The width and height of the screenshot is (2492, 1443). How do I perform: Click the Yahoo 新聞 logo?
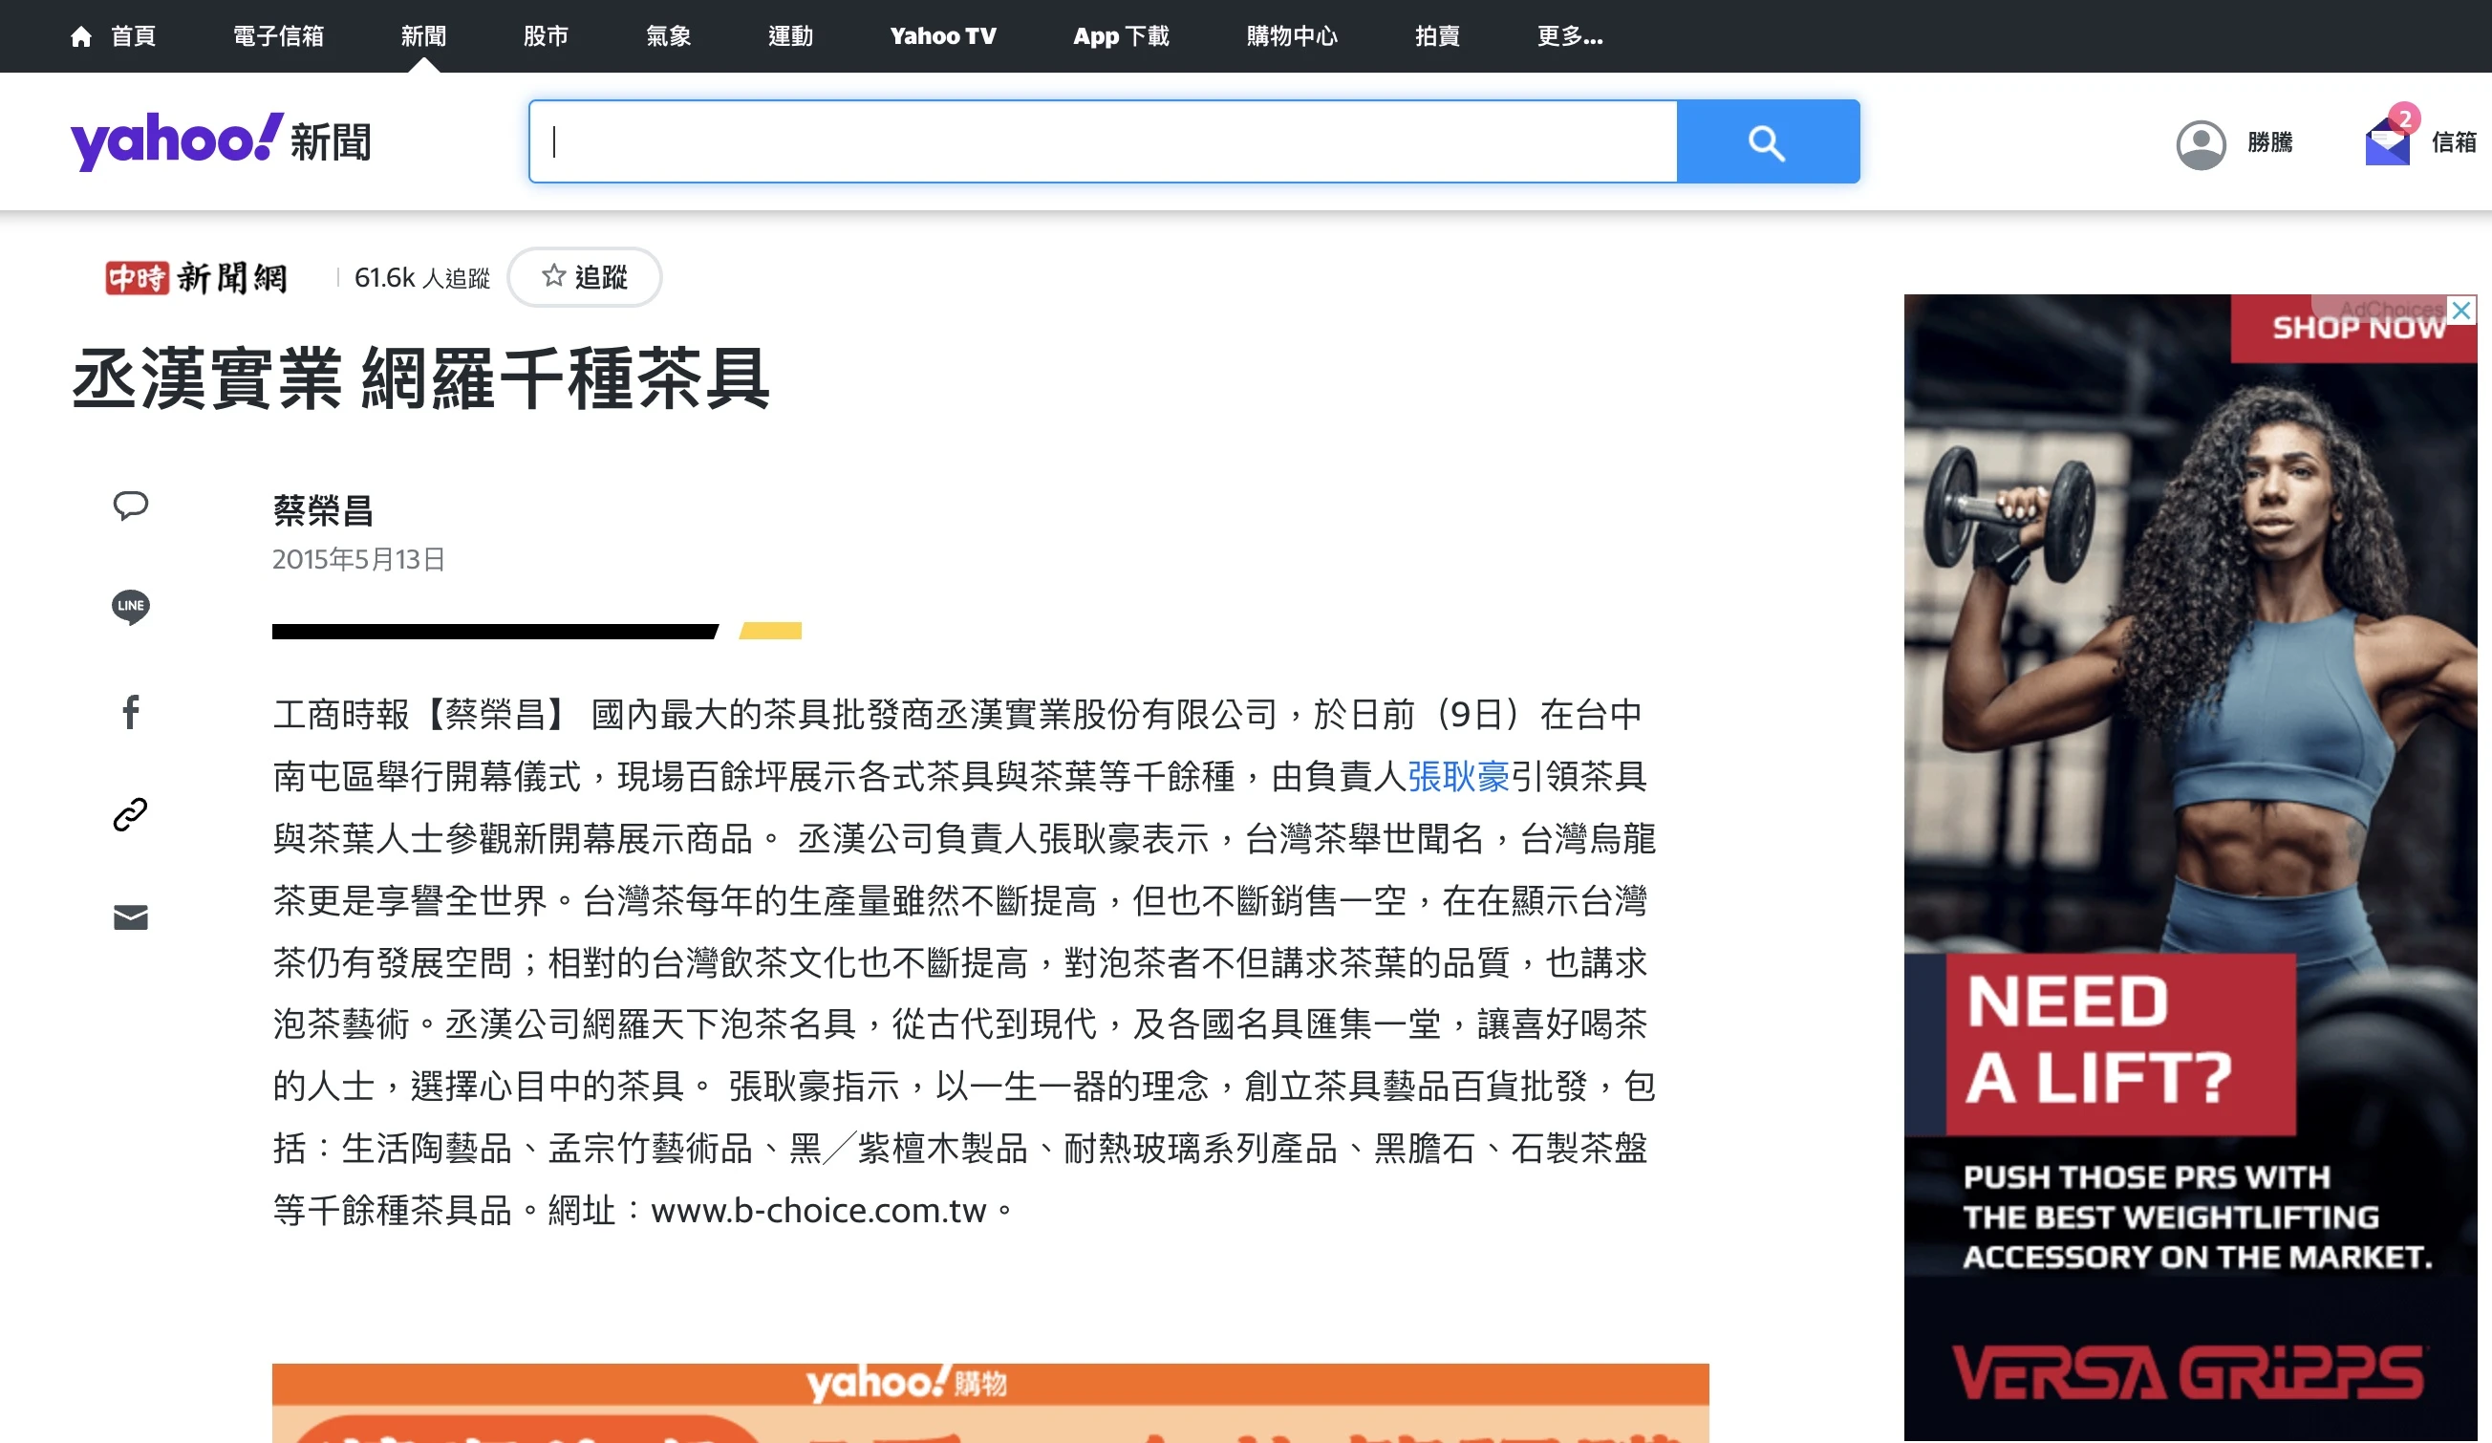pyautogui.click(x=222, y=141)
